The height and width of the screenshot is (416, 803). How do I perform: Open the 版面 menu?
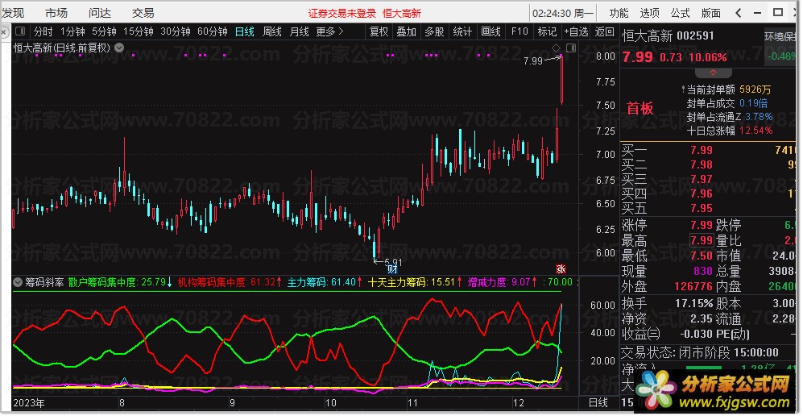pyautogui.click(x=711, y=13)
